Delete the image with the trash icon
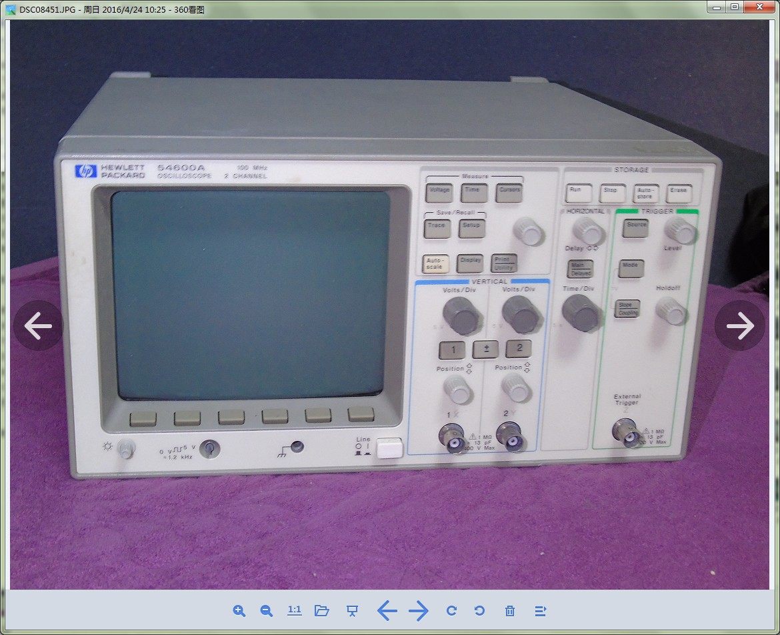 [x=510, y=610]
